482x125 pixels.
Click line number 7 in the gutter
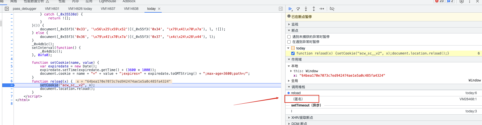pyautogui.click(x=12, y=96)
